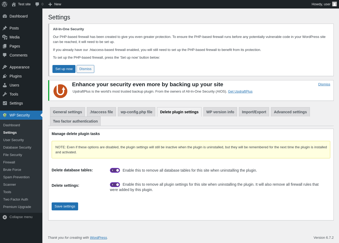Screen dimensions: 339x243
Task: Switch to the .htaccess file tab
Action: point(101,112)
